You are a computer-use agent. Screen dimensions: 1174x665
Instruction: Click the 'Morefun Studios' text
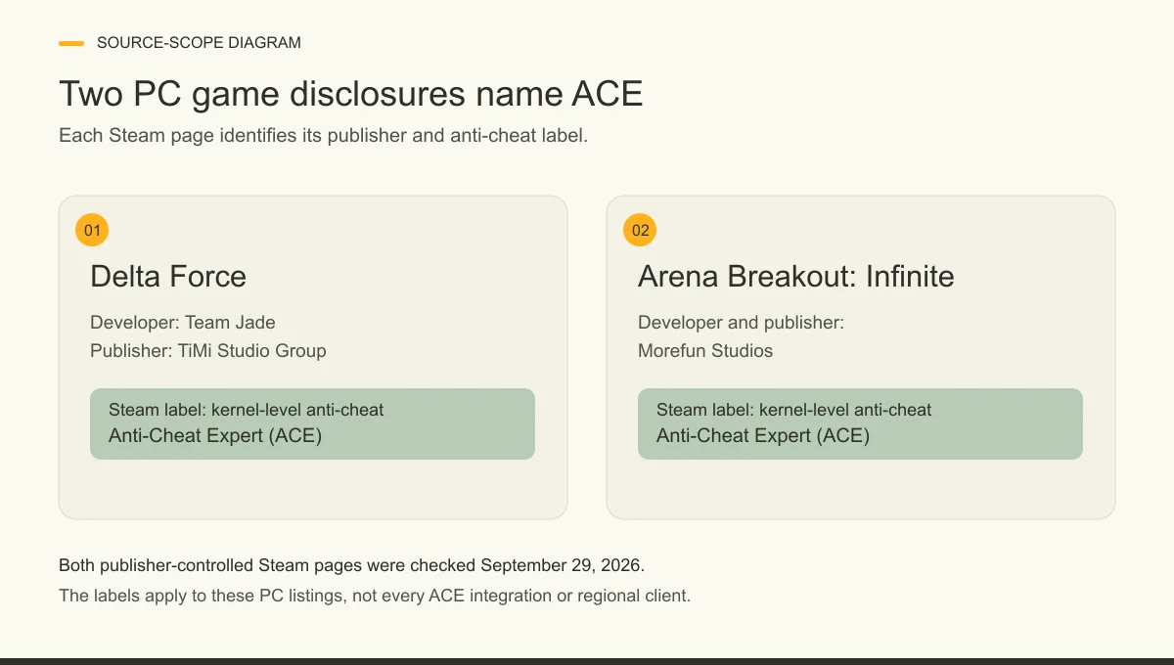tap(705, 351)
